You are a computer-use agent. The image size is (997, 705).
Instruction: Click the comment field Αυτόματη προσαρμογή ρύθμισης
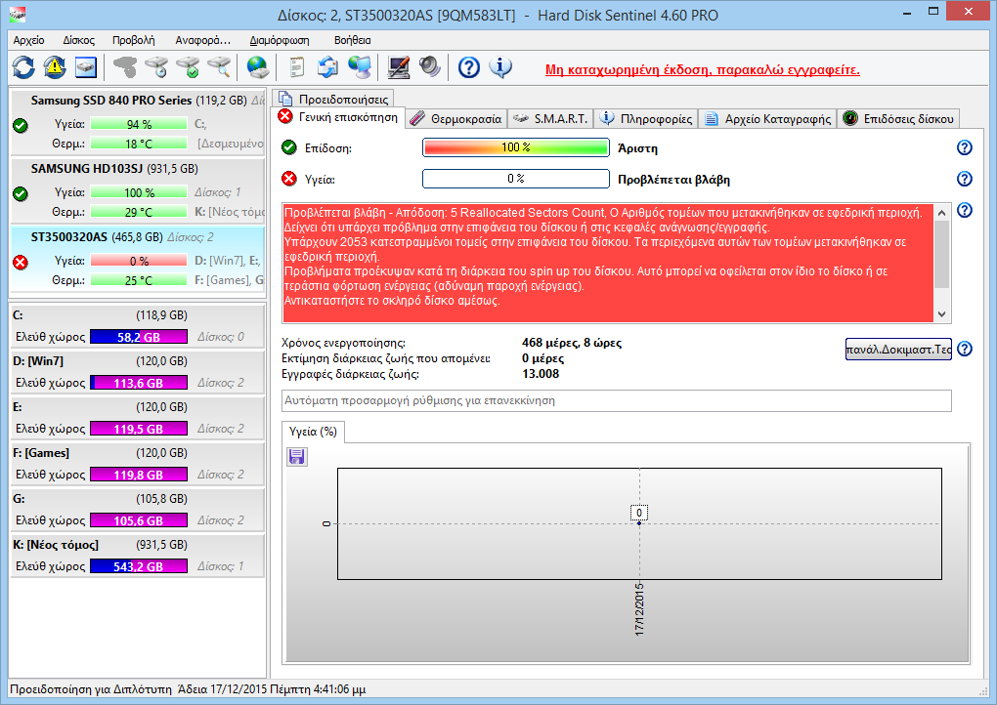click(617, 400)
